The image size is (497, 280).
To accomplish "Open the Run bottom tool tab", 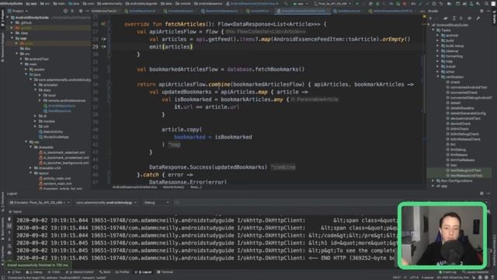I will coord(16,272).
